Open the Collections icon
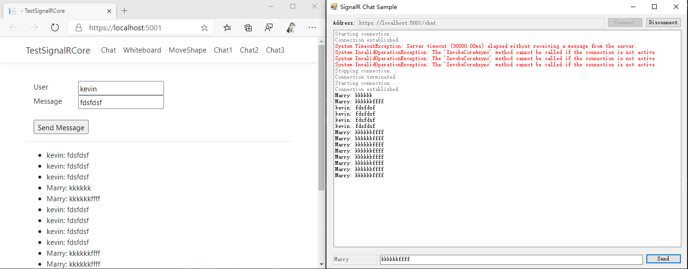The height and width of the screenshot is (269, 688). coord(248,27)
